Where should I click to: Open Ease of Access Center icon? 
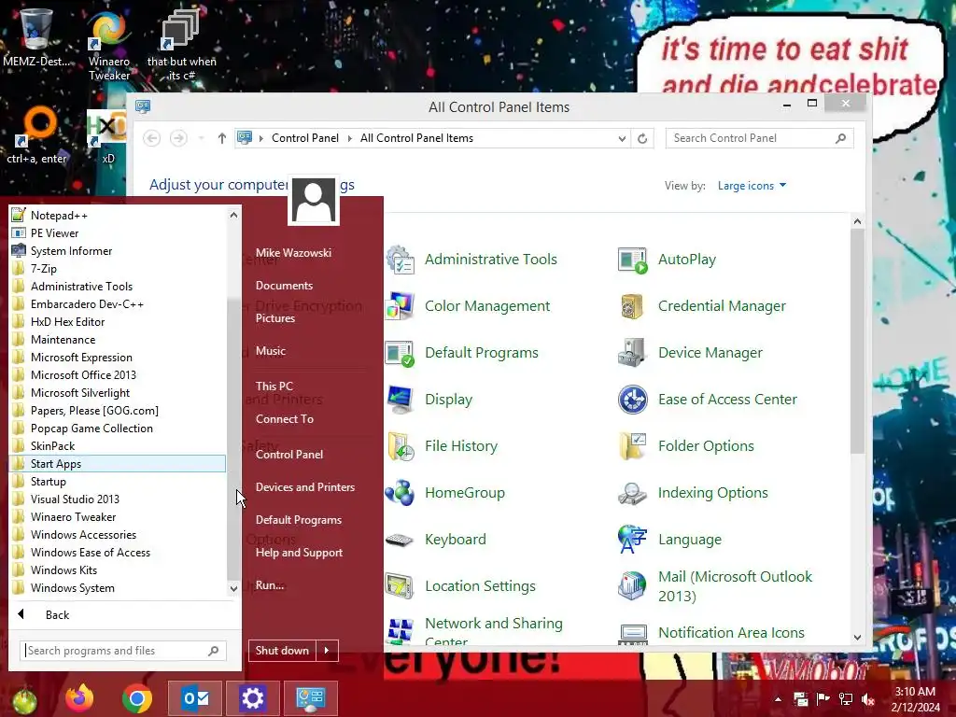[x=632, y=400]
